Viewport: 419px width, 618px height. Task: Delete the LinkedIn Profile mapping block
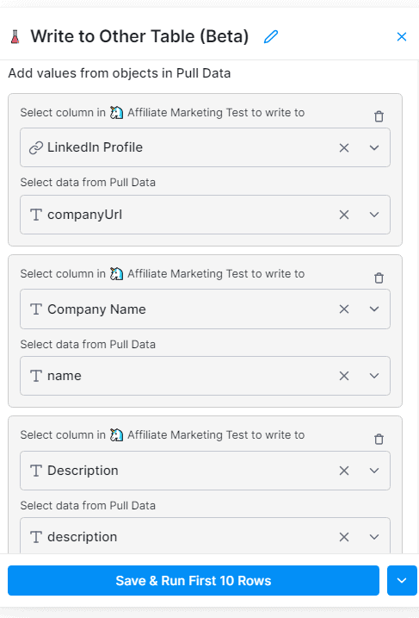click(x=379, y=116)
